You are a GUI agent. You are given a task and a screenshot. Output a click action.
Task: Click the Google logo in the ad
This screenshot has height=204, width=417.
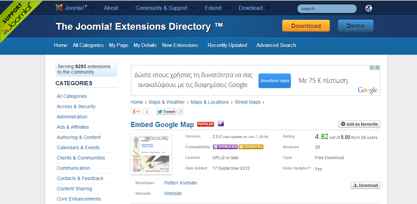[x=368, y=90]
